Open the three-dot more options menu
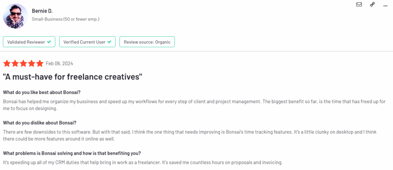 [385, 5]
